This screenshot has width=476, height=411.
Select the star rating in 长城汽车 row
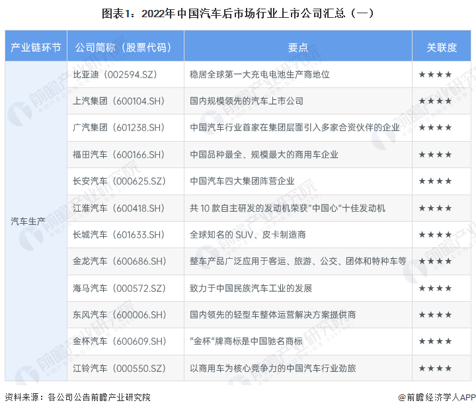(x=435, y=235)
